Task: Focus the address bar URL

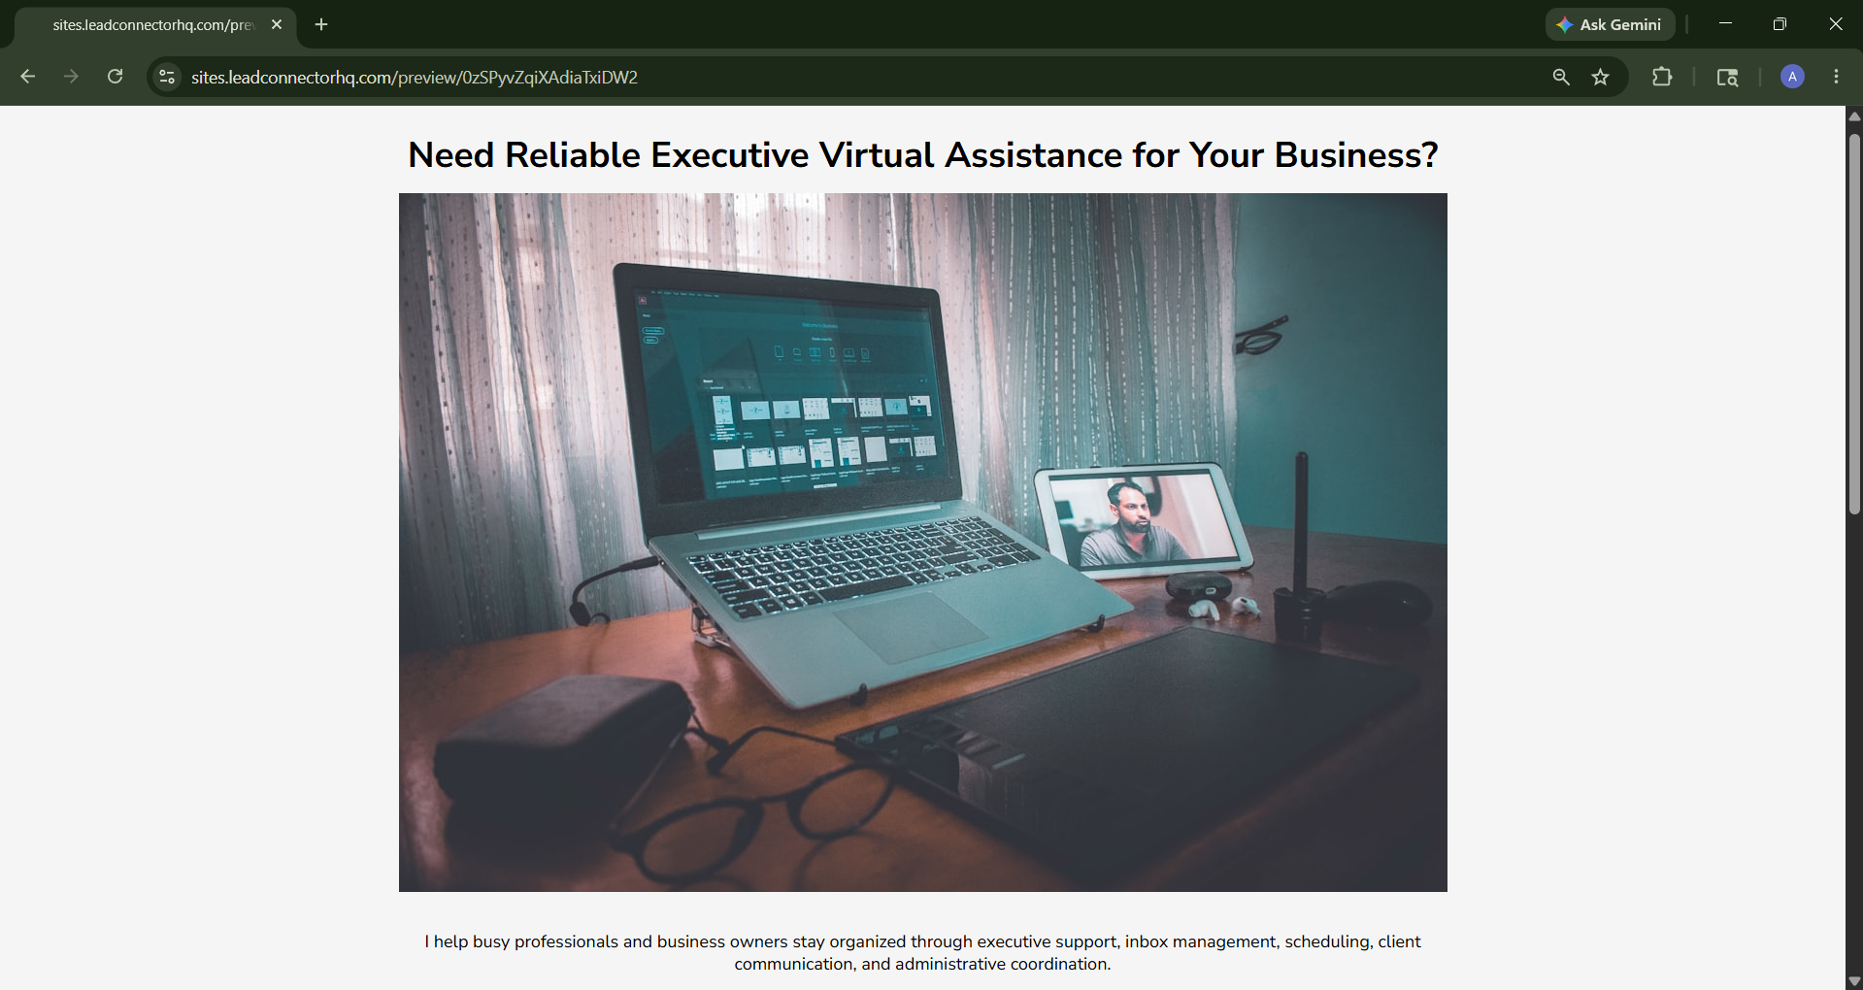Action: tap(415, 77)
